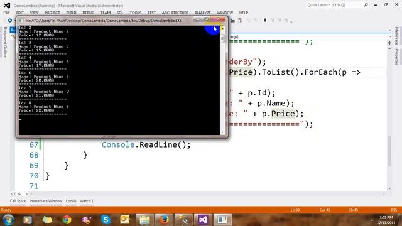Show hidden system tray icons
402x226 pixels.
tap(372, 220)
